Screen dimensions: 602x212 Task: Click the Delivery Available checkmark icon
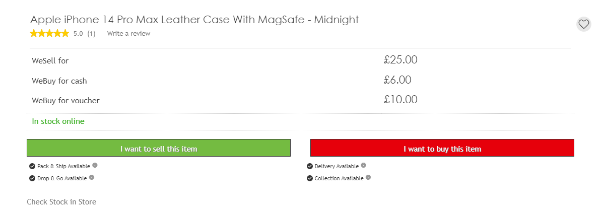pos(310,166)
